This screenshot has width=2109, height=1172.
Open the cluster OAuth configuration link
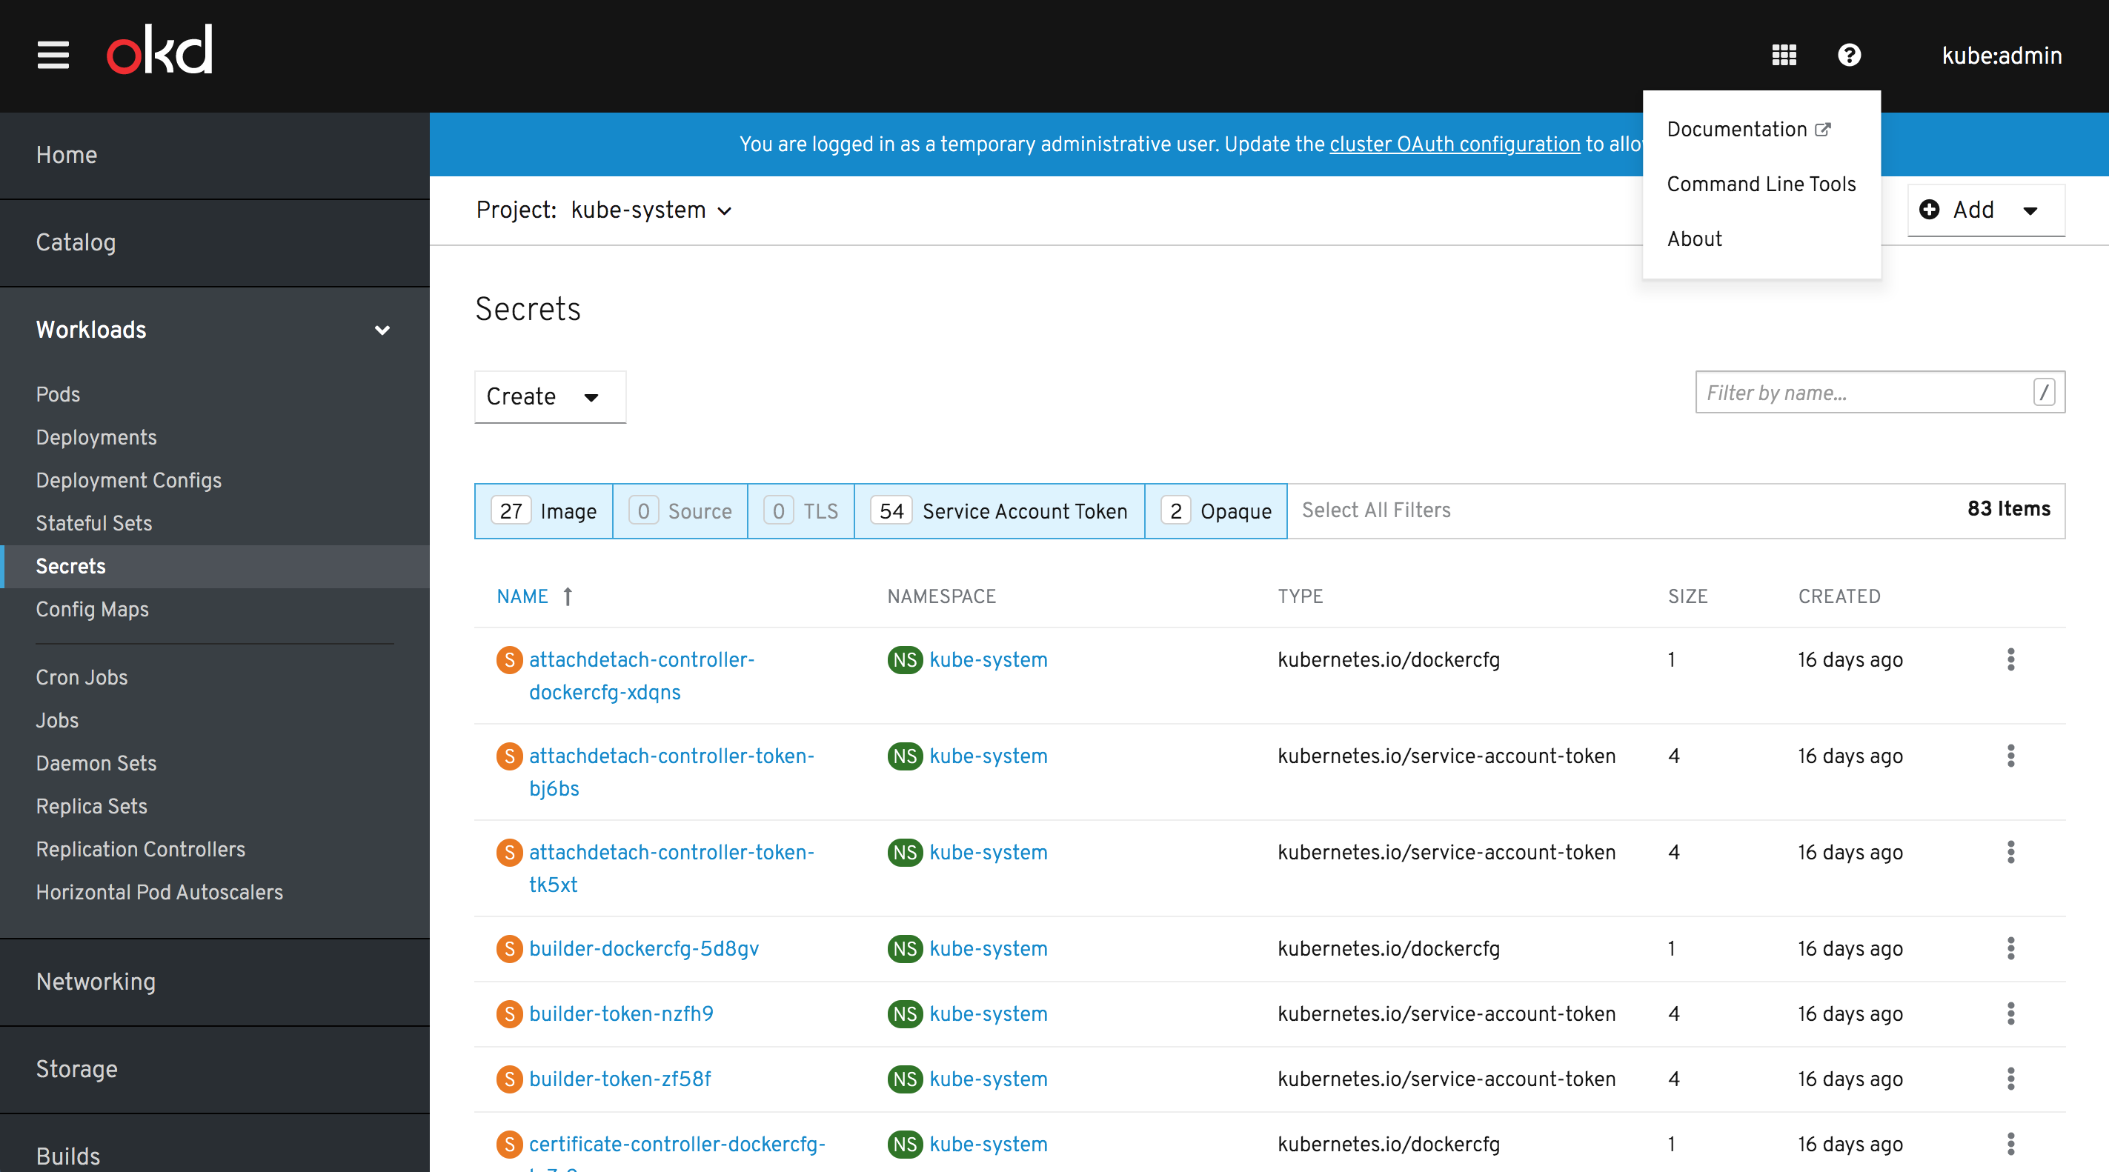[x=1454, y=144]
